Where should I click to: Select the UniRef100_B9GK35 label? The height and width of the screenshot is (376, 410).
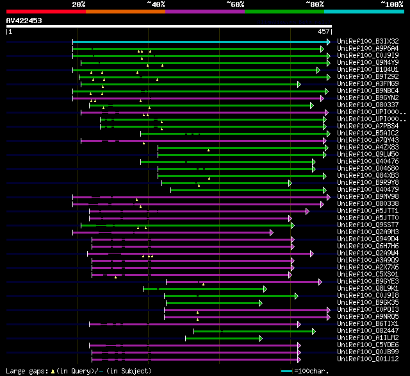(x=368, y=303)
